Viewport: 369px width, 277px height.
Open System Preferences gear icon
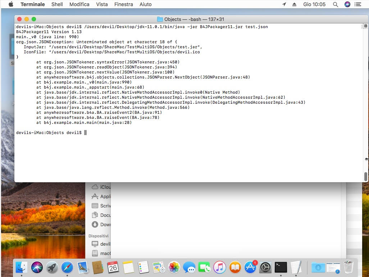265,267
